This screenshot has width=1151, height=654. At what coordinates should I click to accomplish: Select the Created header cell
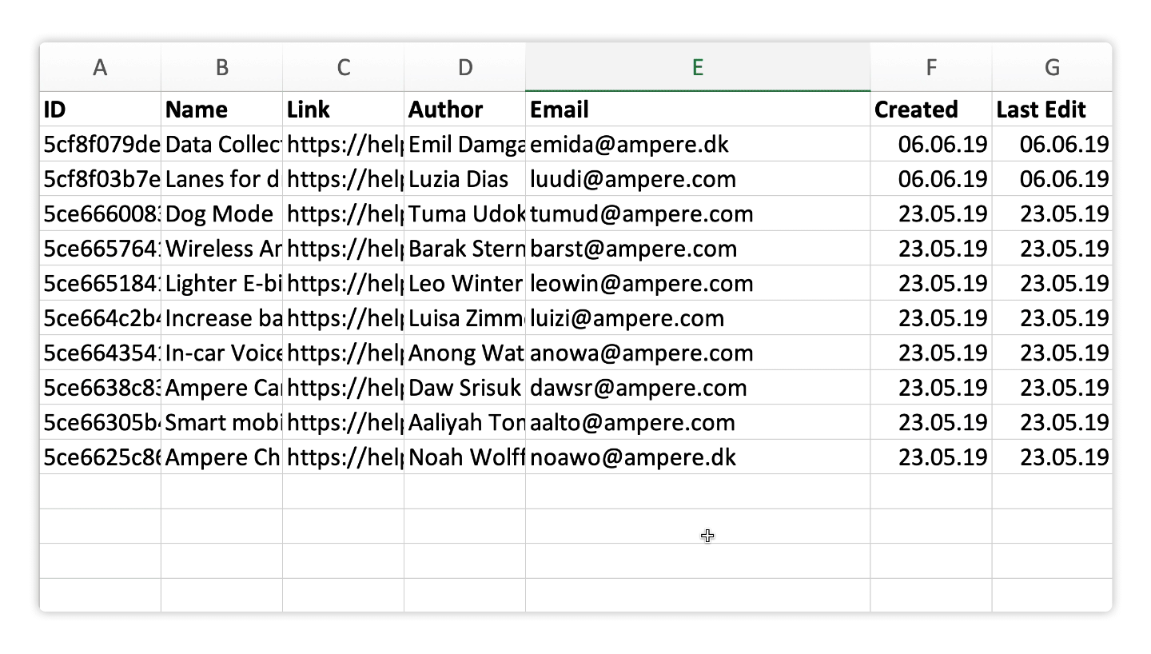pos(931,110)
